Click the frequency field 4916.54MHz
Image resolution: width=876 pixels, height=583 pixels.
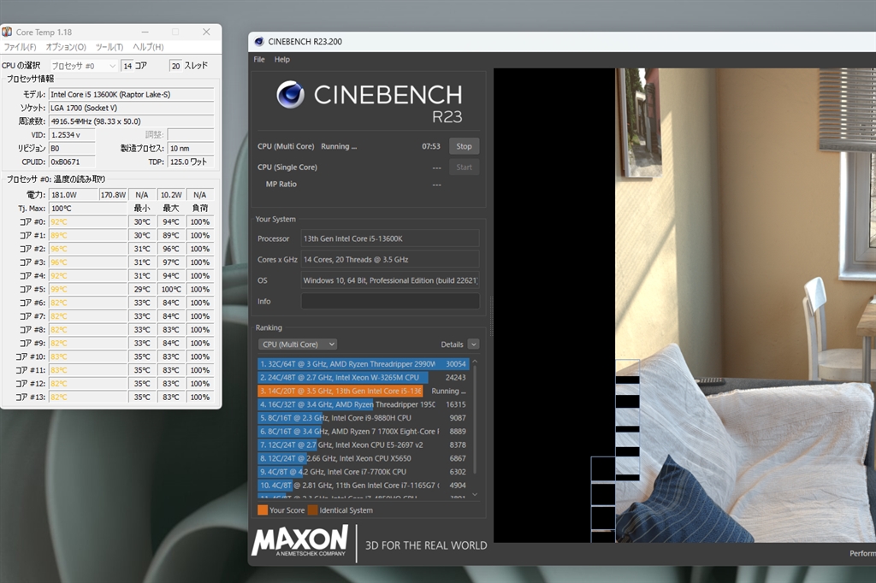tap(131, 121)
